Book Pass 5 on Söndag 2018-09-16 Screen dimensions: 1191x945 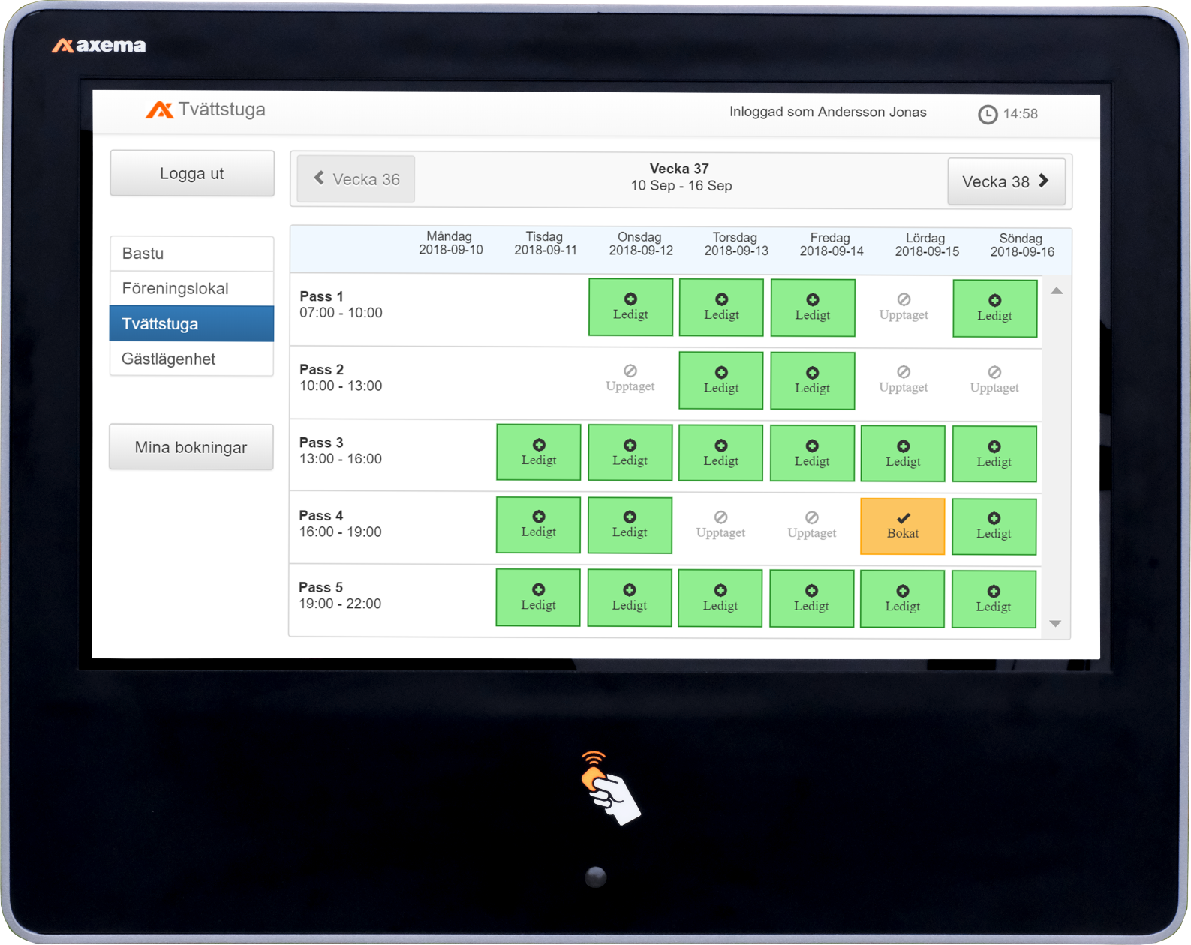(x=994, y=598)
